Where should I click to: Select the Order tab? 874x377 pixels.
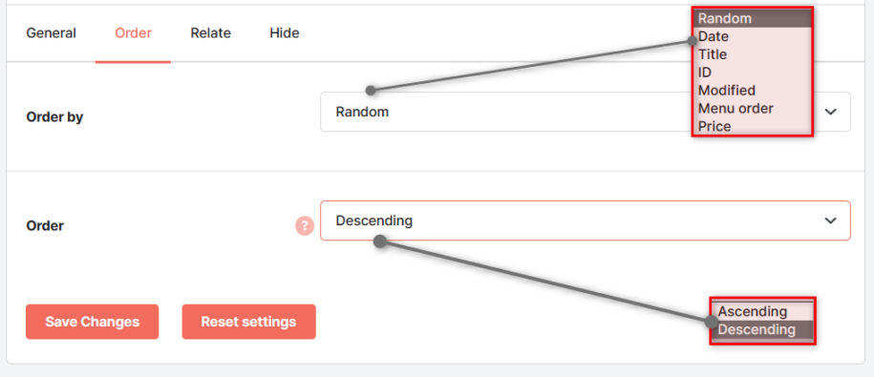tap(133, 33)
